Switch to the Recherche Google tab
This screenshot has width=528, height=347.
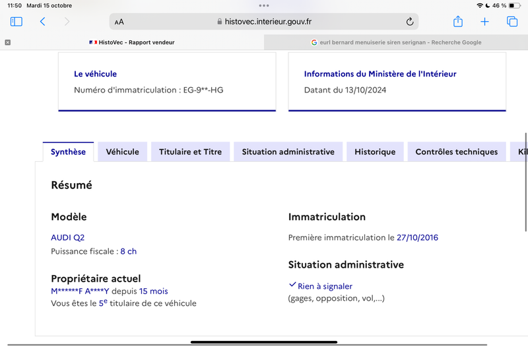tap(396, 42)
